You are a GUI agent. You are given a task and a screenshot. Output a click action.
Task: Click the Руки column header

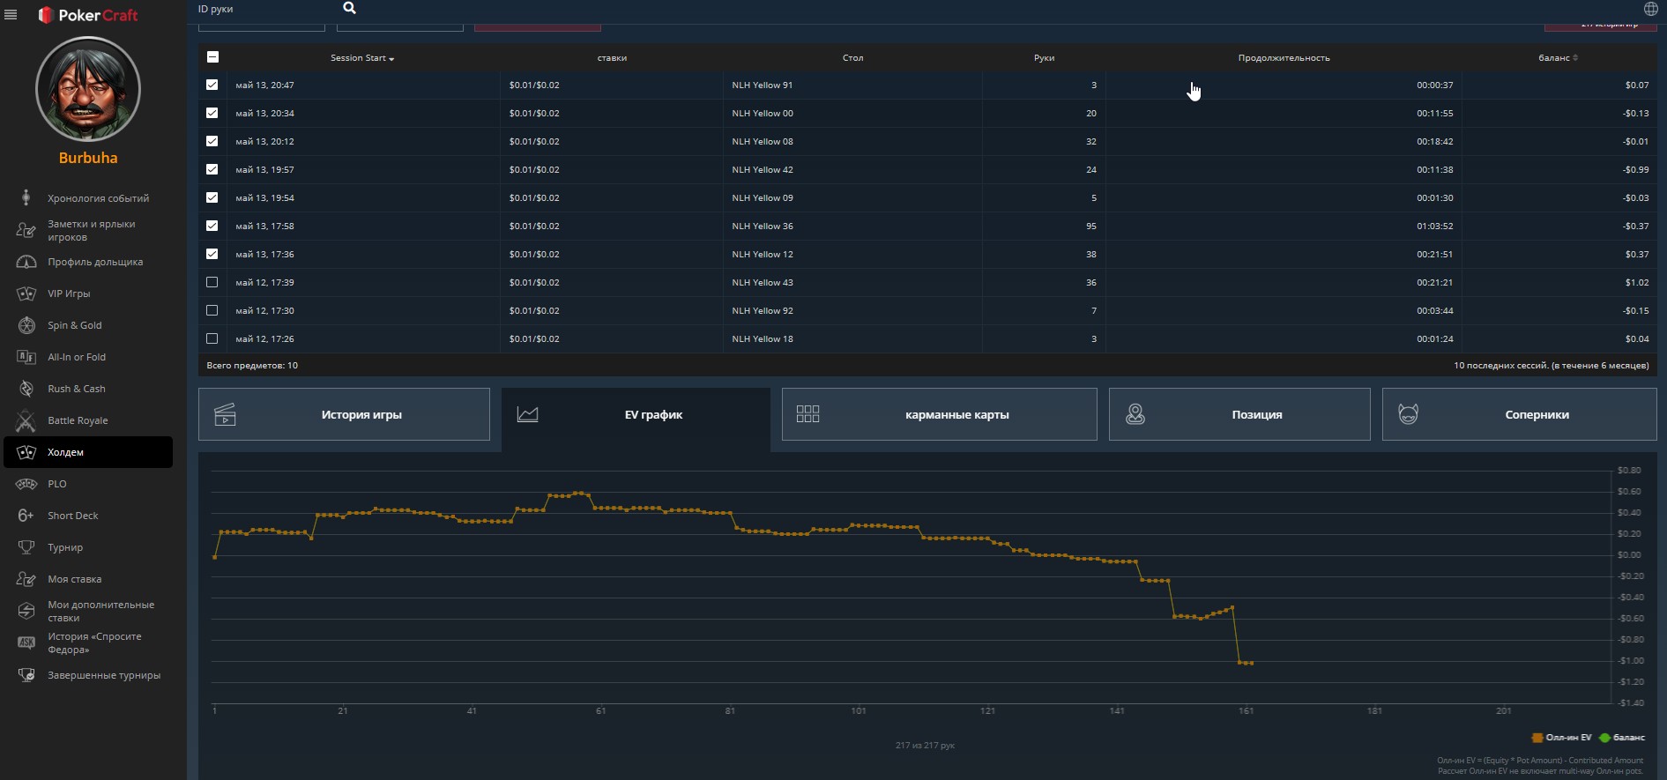pyautogui.click(x=1044, y=58)
